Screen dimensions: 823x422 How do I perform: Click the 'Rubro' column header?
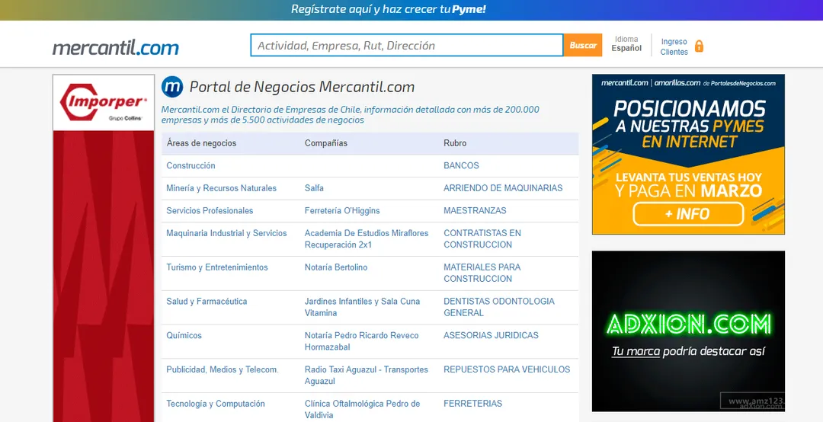coord(454,143)
